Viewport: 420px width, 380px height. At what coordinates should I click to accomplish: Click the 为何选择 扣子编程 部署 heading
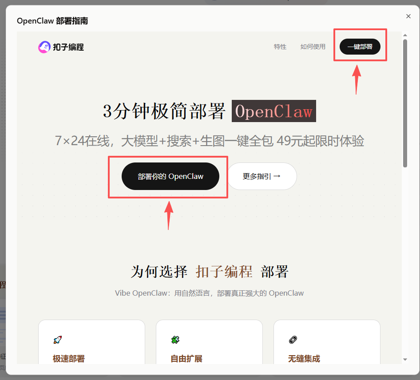[210, 272]
